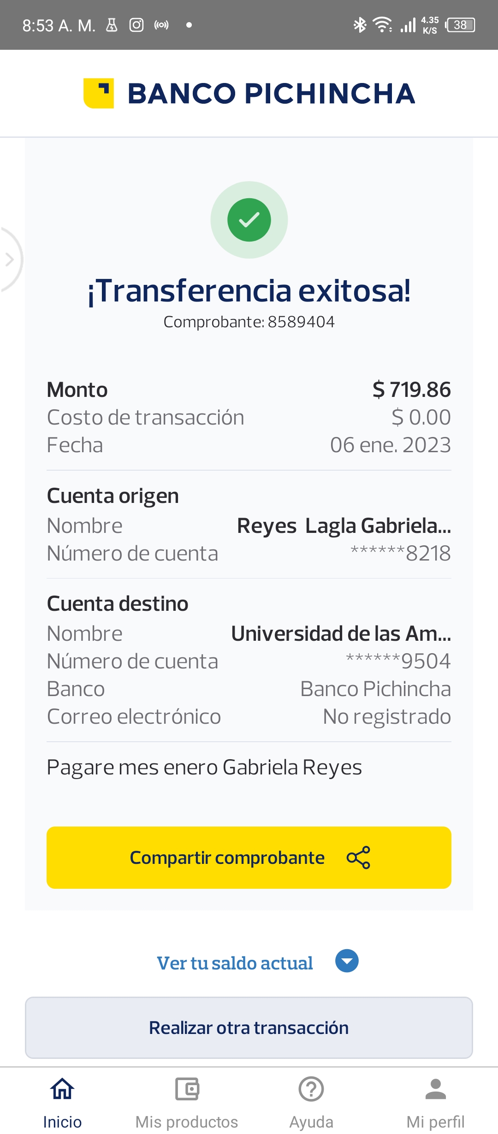The height and width of the screenshot is (1134, 498).
Task: Tap the Mi perfil person icon
Action: pos(435,1089)
